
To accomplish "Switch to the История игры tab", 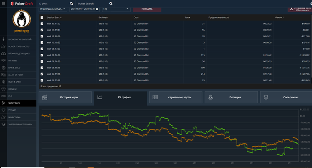I will [x=65, y=97].
